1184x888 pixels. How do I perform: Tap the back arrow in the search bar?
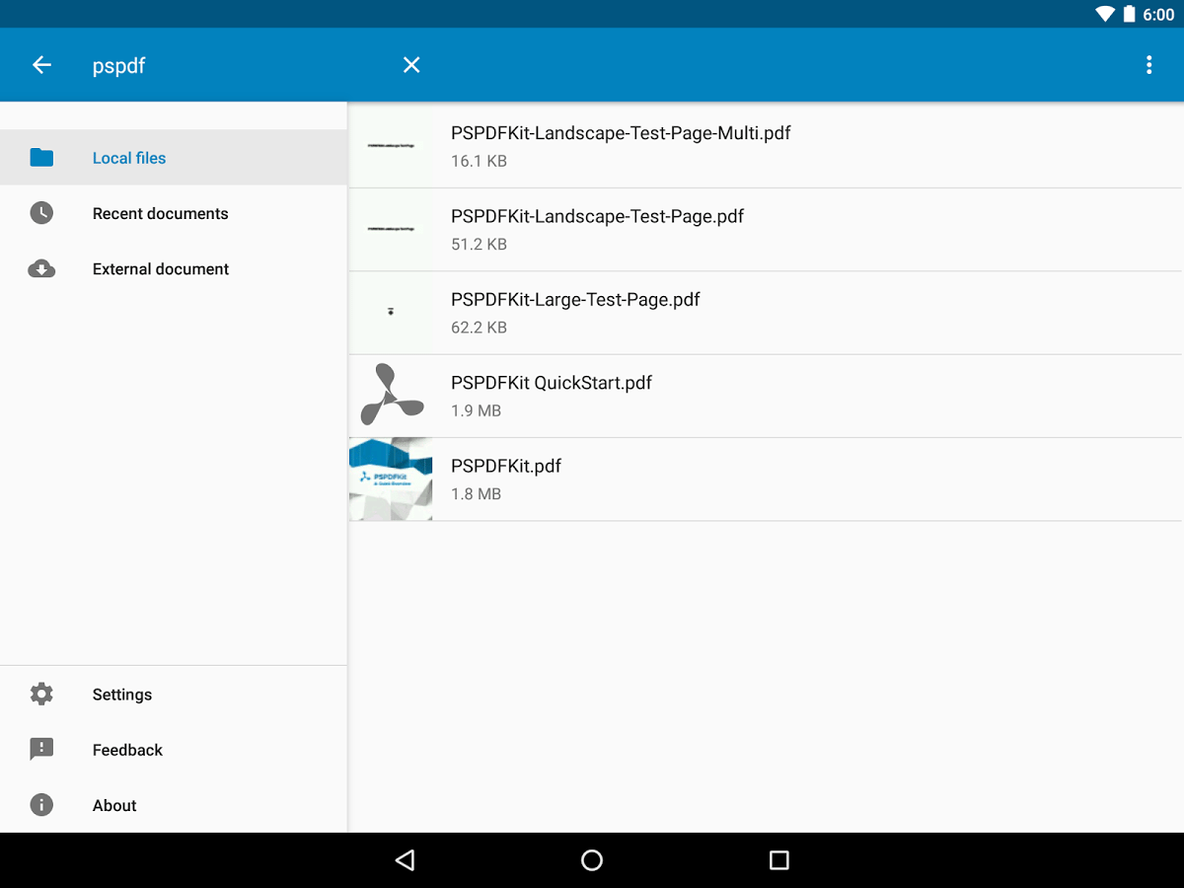point(41,65)
